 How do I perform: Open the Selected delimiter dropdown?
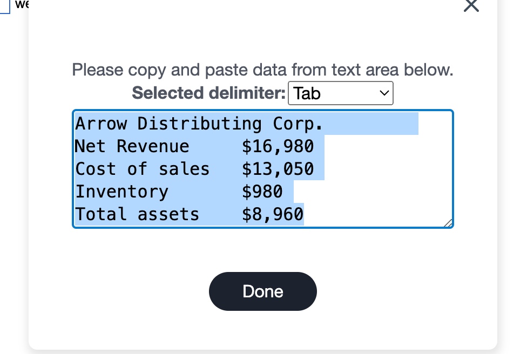click(x=341, y=93)
